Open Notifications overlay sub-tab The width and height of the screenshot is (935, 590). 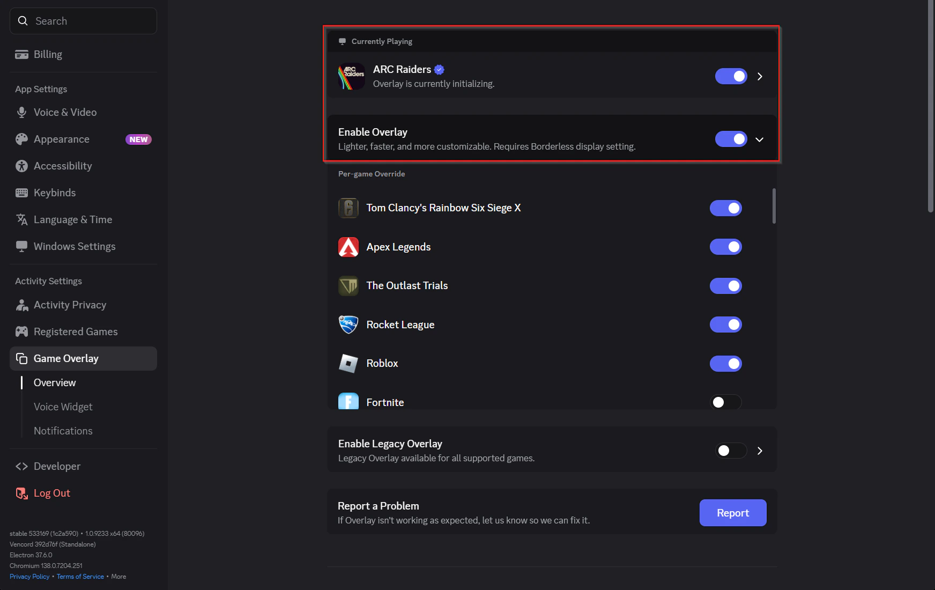pyautogui.click(x=63, y=431)
